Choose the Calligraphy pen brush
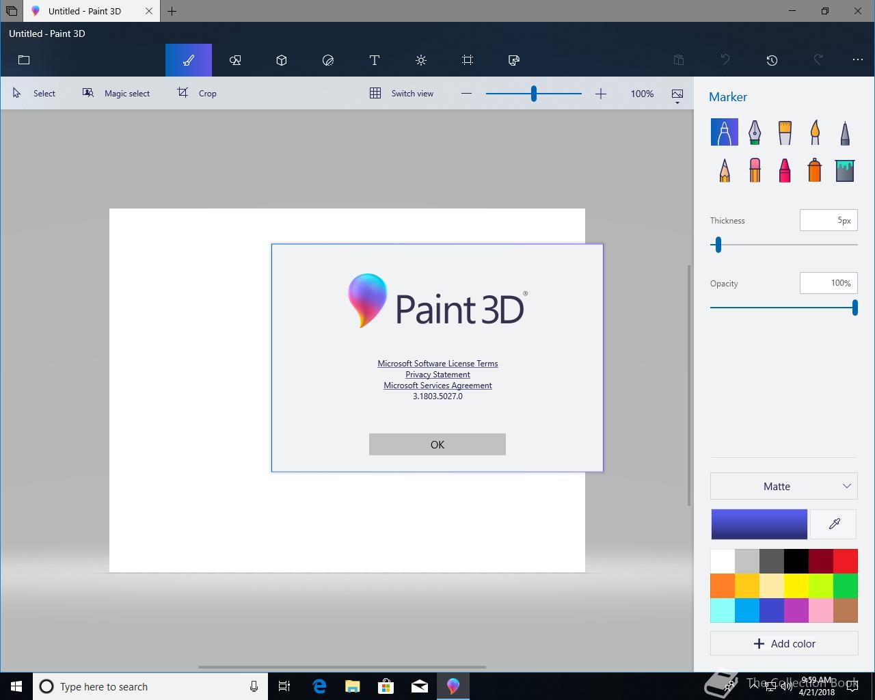The image size is (875, 700). 755,132
